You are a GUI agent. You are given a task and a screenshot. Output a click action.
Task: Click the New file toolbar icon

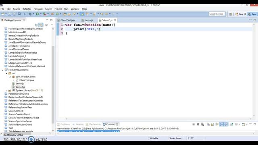tap(2, 14)
